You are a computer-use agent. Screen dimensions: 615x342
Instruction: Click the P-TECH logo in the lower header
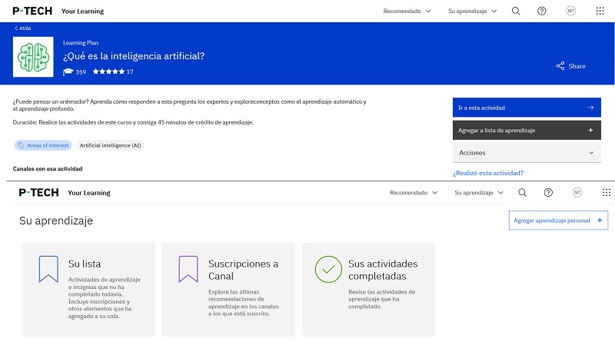tap(39, 193)
